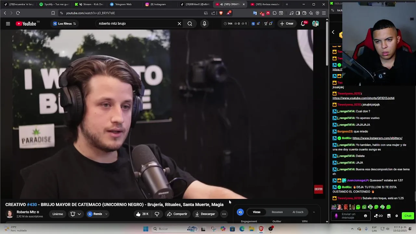Go back to the previous page

point(5,13)
